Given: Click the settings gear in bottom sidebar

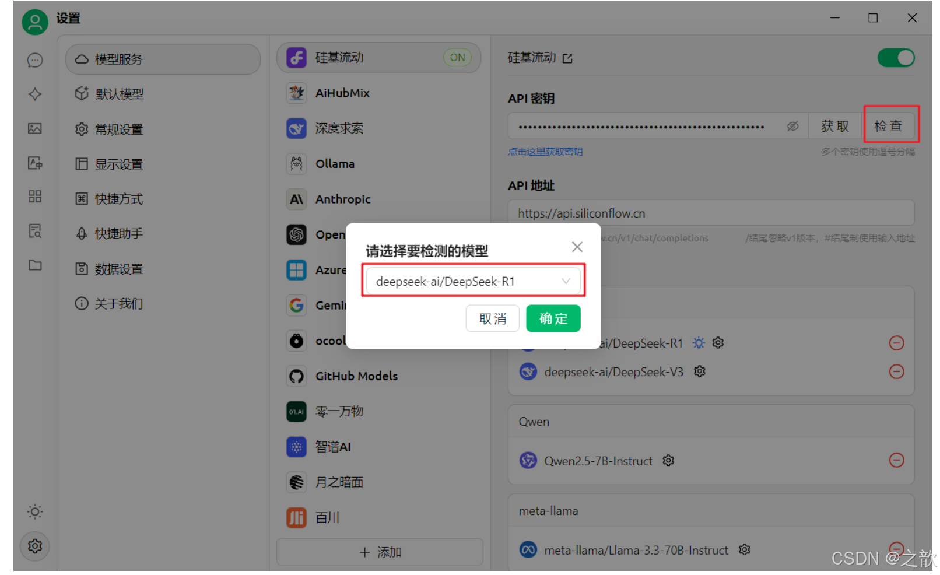Looking at the screenshot, I should [x=35, y=546].
